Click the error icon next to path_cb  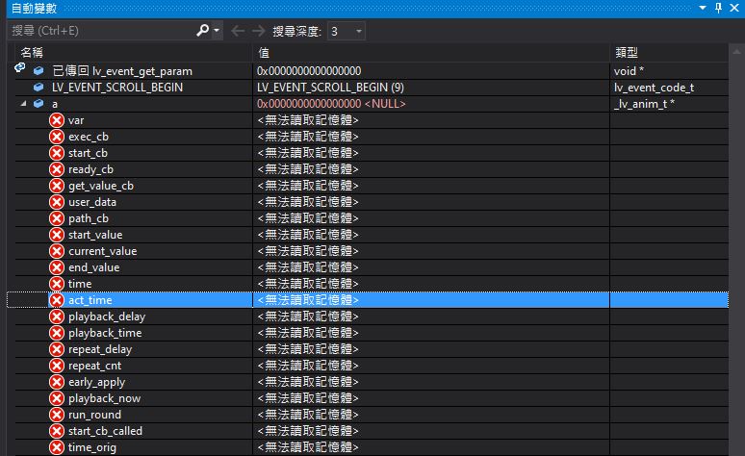click(57, 218)
